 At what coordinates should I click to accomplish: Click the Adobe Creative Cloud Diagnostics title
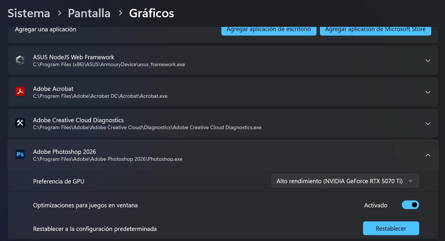click(x=78, y=120)
